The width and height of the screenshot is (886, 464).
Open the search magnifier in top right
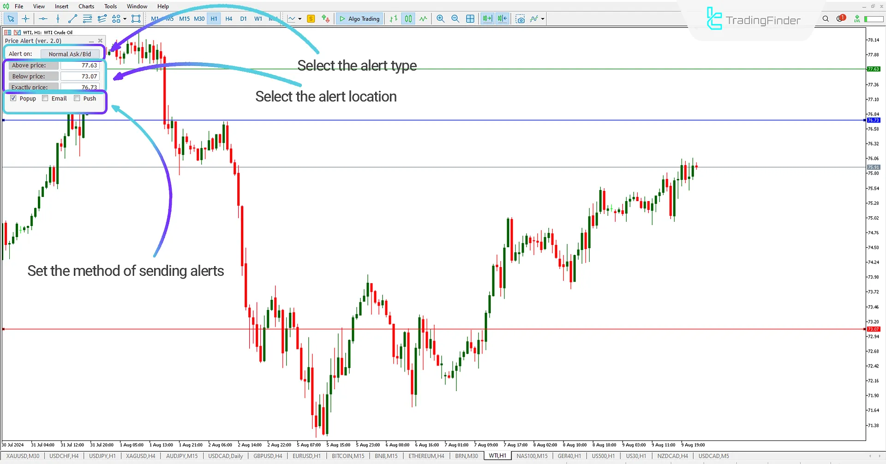[826, 19]
